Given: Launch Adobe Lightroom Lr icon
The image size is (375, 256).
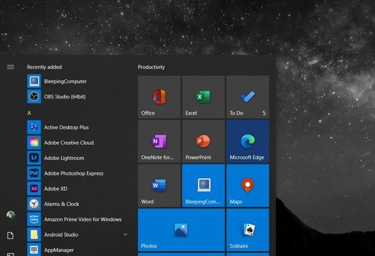Looking at the screenshot, I should [x=34, y=157].
